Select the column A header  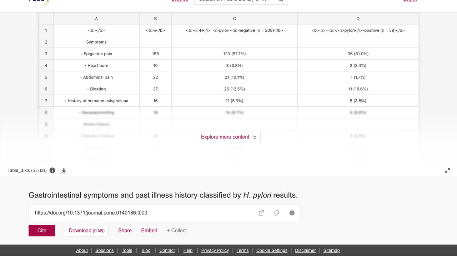[x=96, y=19]
